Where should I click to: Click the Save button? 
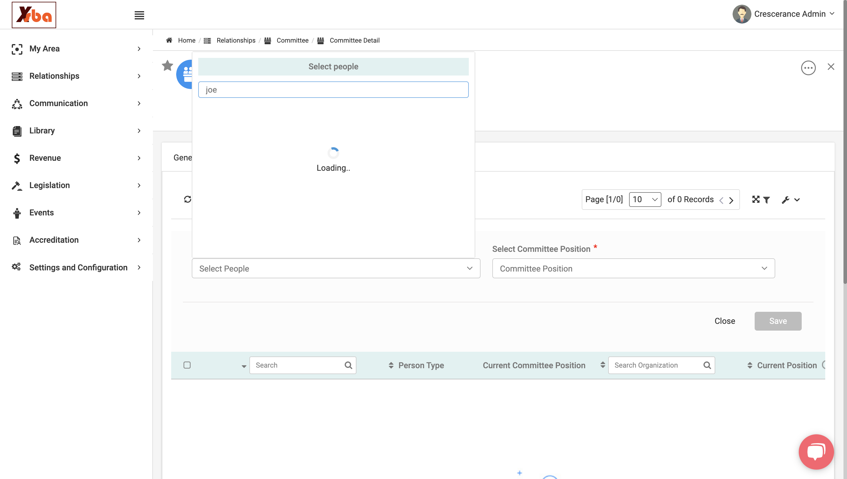coord(778,321)
